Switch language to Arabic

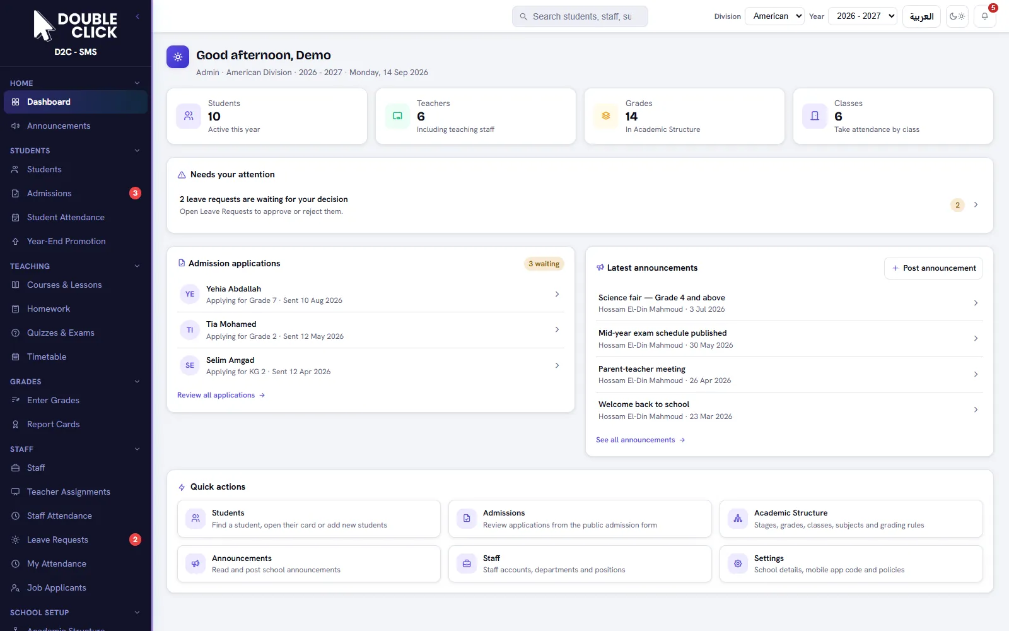coord(921,16)
